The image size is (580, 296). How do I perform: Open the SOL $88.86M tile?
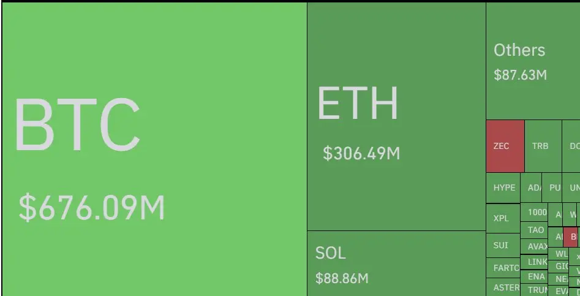click(396, 263)
